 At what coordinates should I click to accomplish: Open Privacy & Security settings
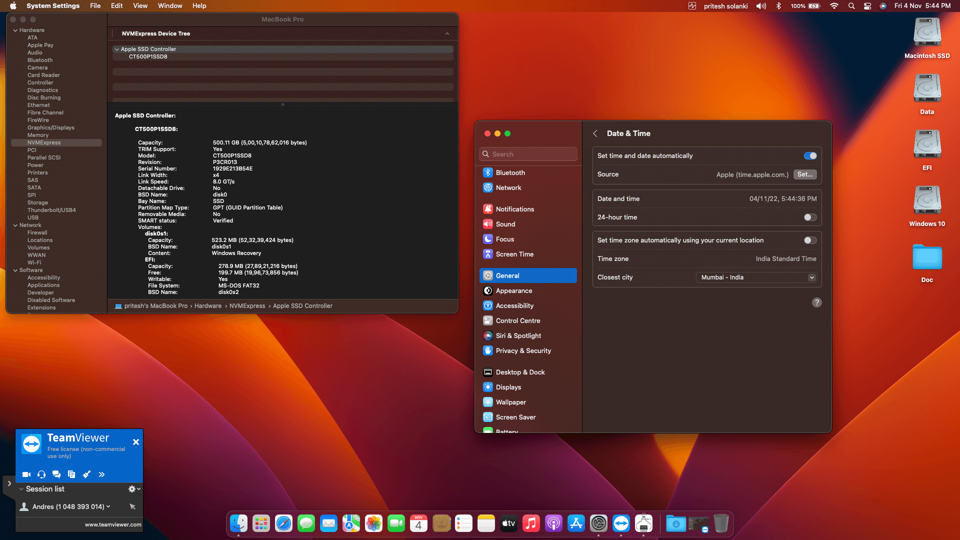pos(528,350)
